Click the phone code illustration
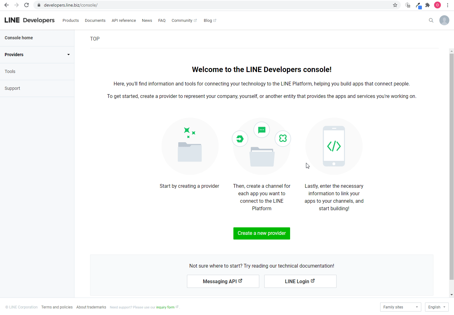This screenshot has height=315, width=454. [334, 146]
